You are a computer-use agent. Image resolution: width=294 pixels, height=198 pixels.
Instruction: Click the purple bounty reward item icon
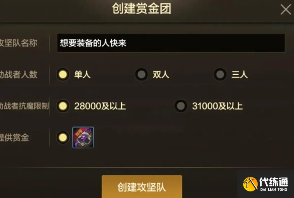click(83, 138)
